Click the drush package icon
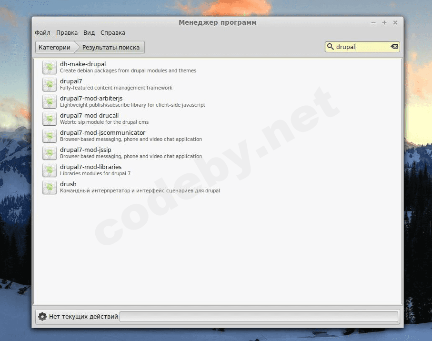Image resolution: width=432 pixels, height=341 pixels. pyautogui.click(x=50, y=187)
